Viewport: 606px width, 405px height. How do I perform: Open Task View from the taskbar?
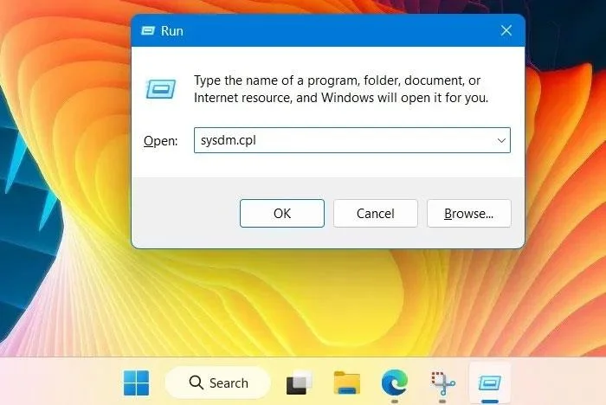coord(299,383)
